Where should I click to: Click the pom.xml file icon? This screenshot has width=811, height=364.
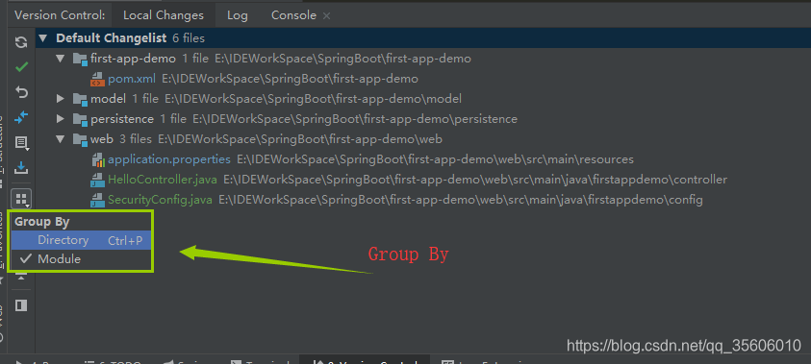(97, 79)
